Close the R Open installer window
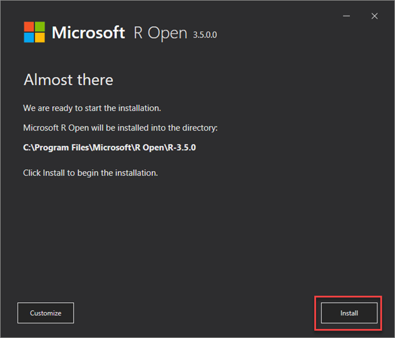Screen dimensions: 395x338 (374, 16)
